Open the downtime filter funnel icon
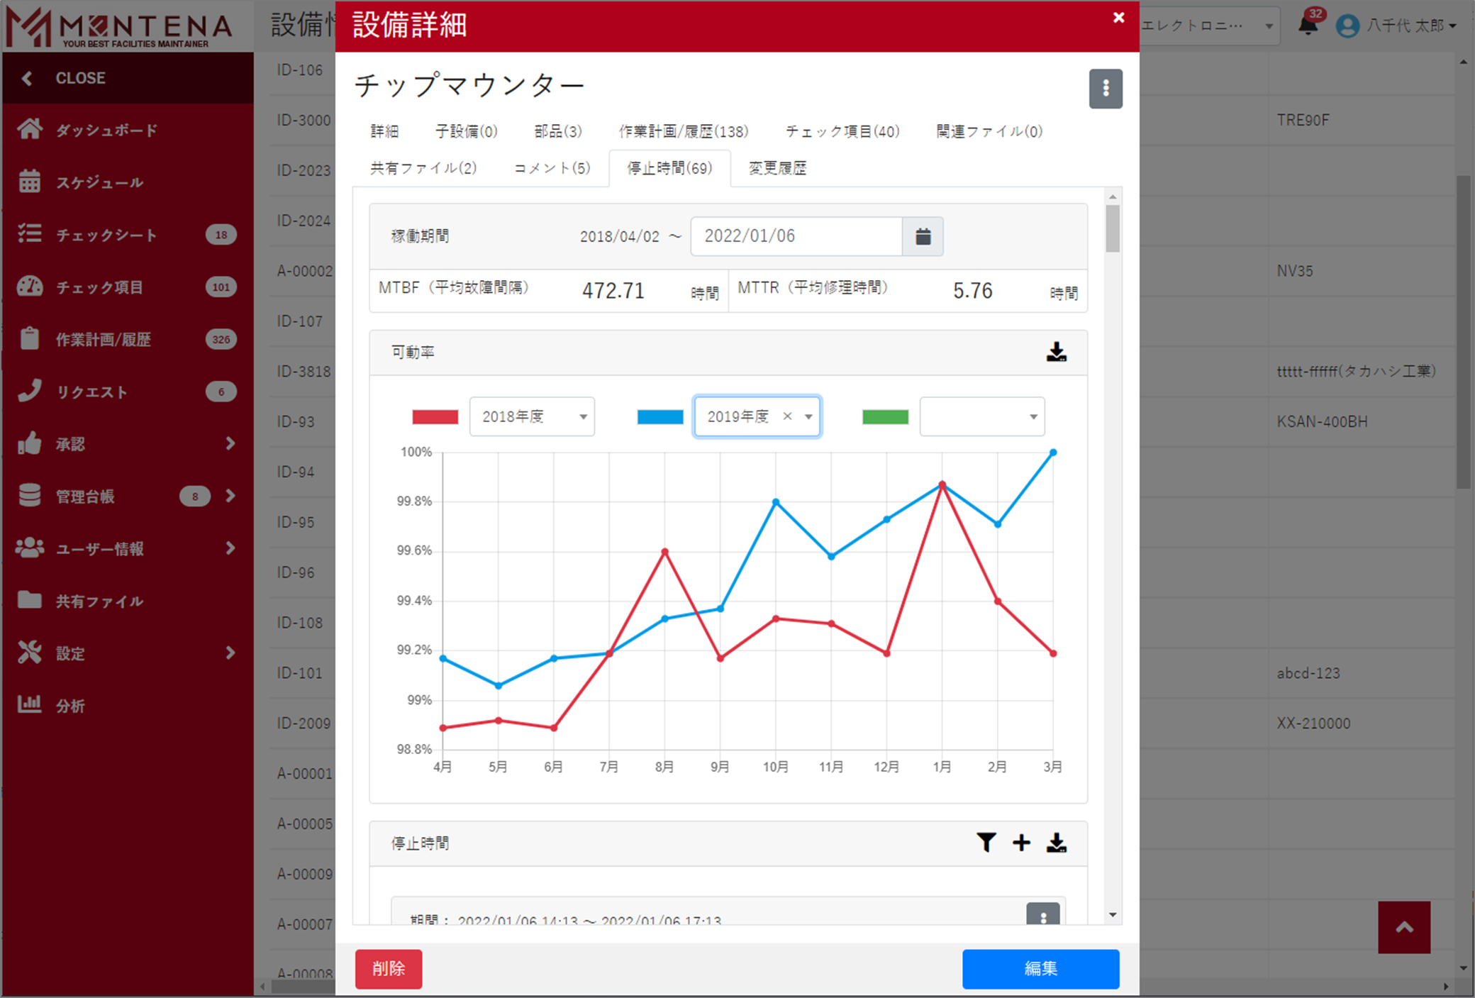The width and height of the screenshot is (1475, 998). point(986,842)
